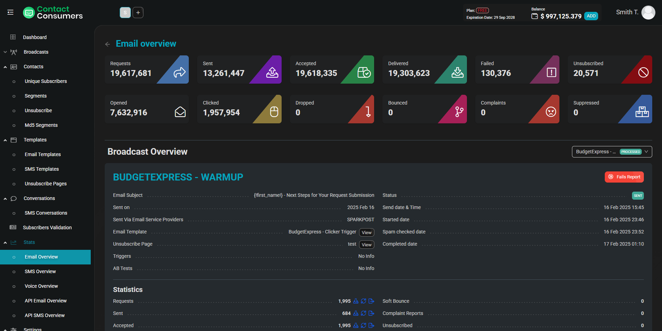
Task: Collapse the Templates sidebar section
Action: (x=5, y=140)
